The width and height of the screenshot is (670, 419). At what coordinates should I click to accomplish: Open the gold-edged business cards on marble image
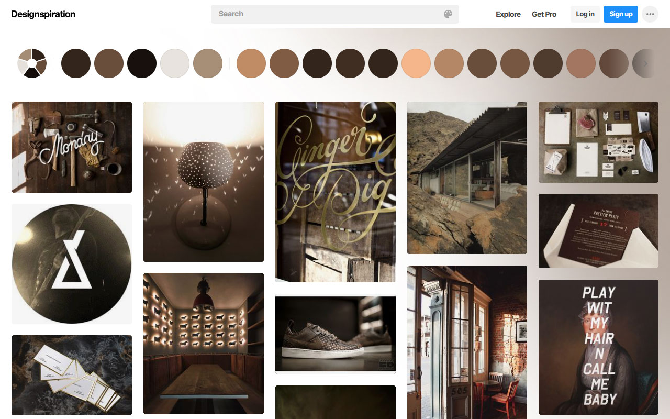(x=72, y=376)
